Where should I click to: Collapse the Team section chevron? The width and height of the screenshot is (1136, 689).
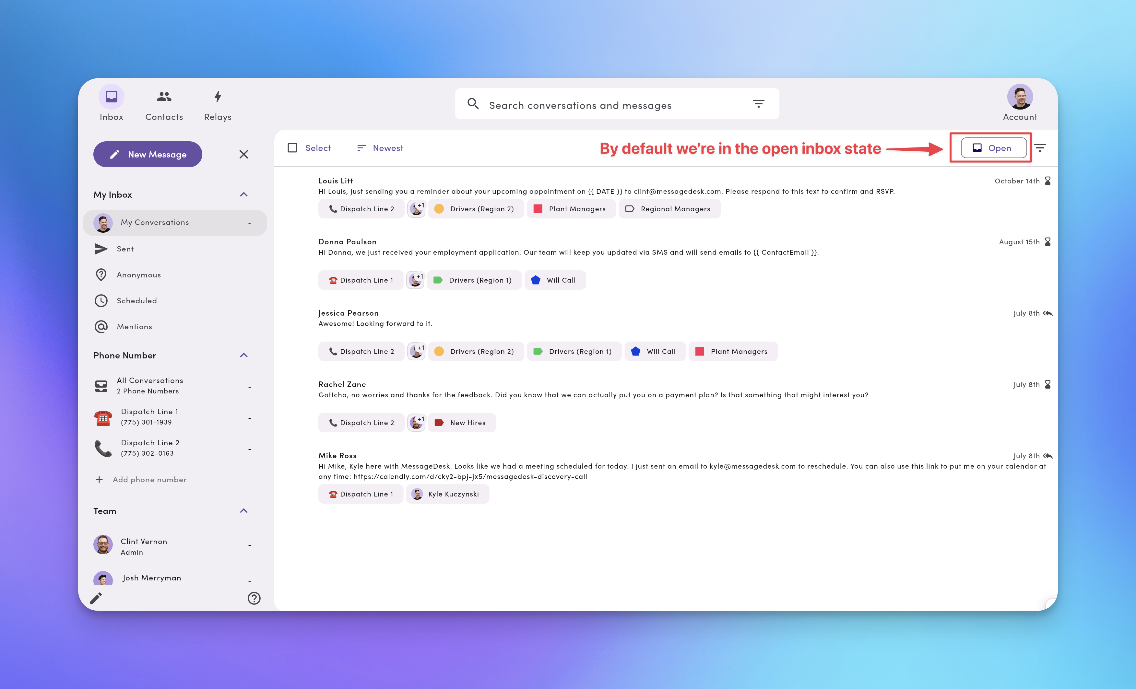(x=244, y=511)
